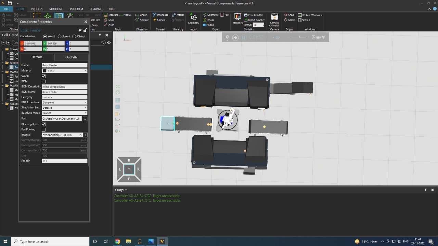Screen dimensions: 438x246
Task: Uncheck the Visible checkbox
Action: click(x=43, y=76)
